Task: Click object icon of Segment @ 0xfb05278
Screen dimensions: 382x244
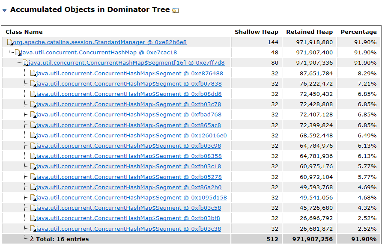Action: click(33, 177)
